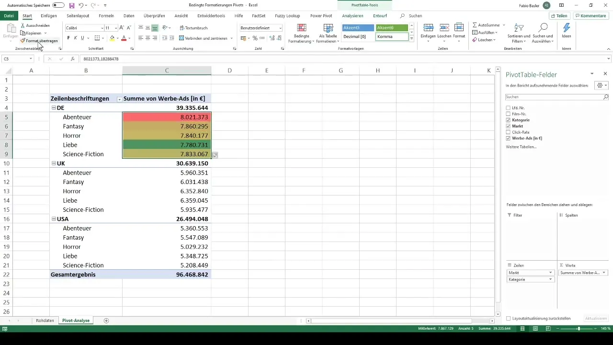Open the font size 11 dropdown

click(116, 28)
